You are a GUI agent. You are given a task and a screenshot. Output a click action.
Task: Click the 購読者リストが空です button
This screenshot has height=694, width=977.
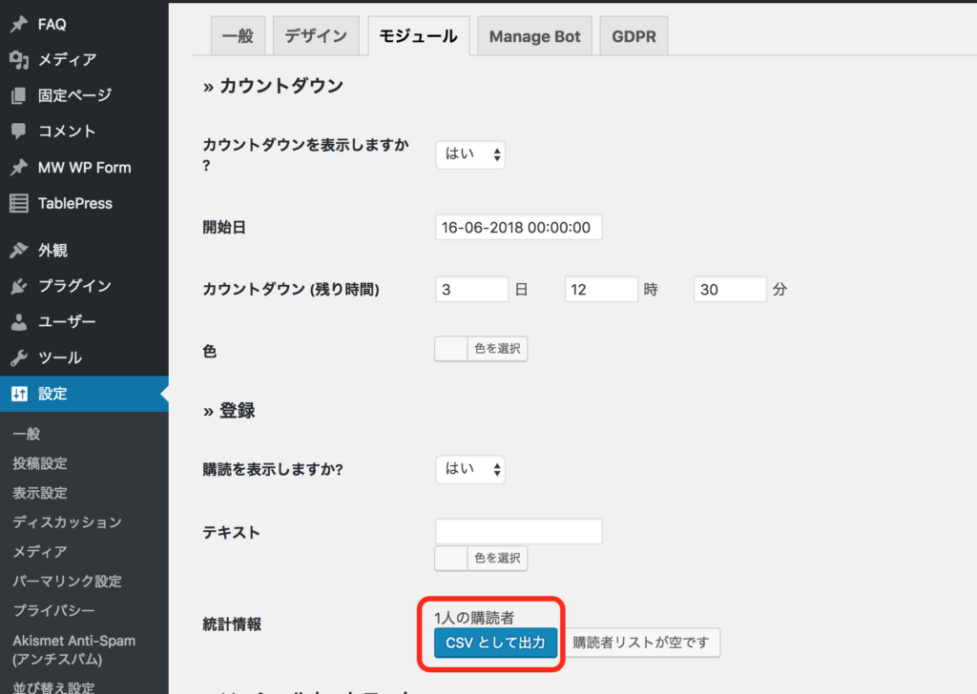click(x=640, y=643)
